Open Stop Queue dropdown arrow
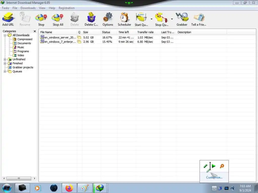Viewport: 258px width, 193px height. [172, 19]
